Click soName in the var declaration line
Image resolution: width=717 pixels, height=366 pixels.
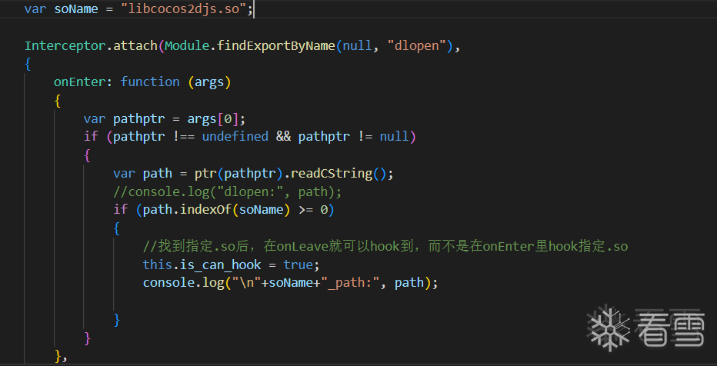click(76, 9)
